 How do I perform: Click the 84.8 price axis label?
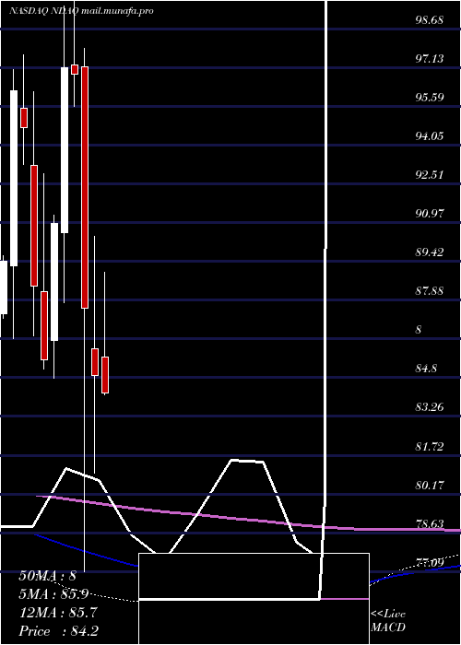pos(426,369)
